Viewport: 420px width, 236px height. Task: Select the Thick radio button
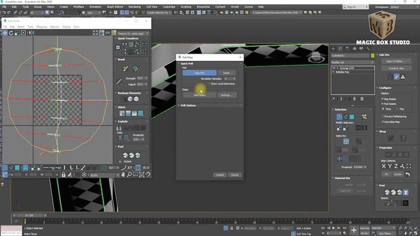pos(383,109)
